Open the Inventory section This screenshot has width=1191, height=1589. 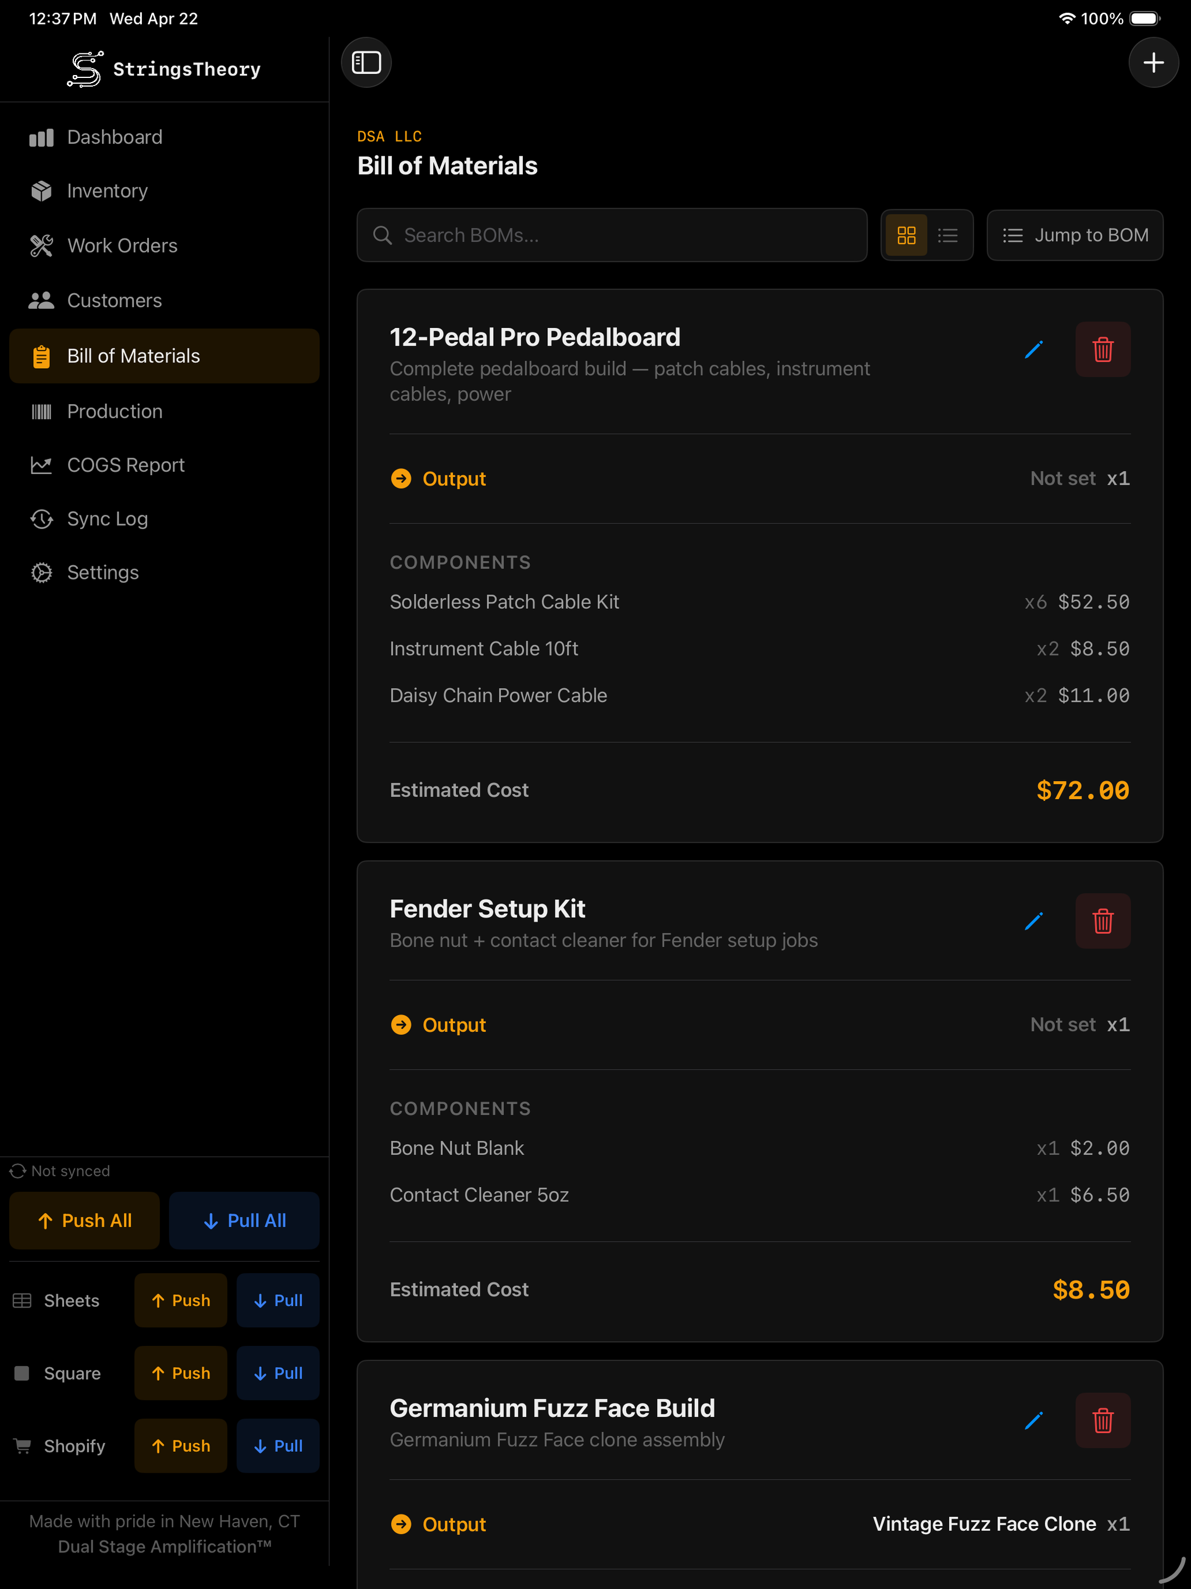pyautogui.click(x=107, y=191)
